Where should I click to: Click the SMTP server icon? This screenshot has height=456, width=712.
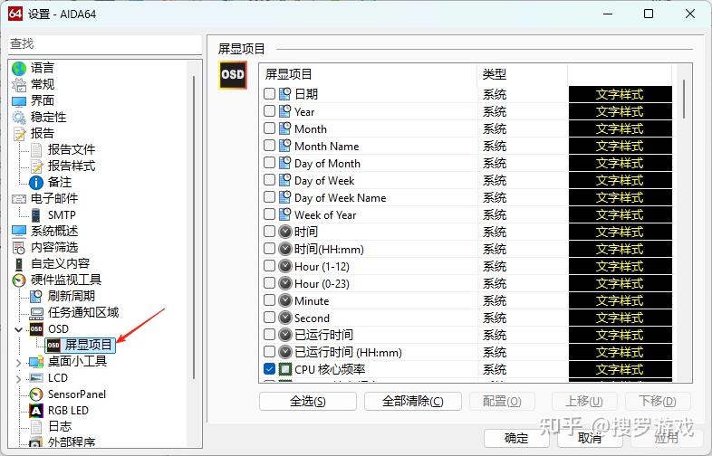(36, 215)
